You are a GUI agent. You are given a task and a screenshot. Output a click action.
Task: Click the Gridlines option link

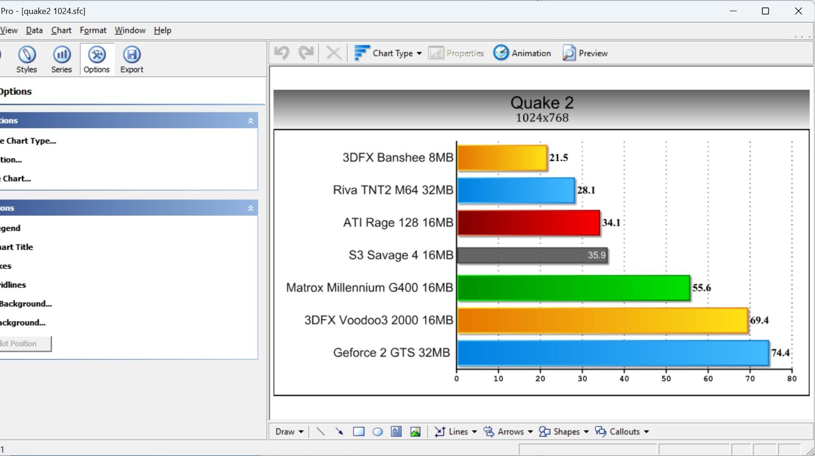13,285
